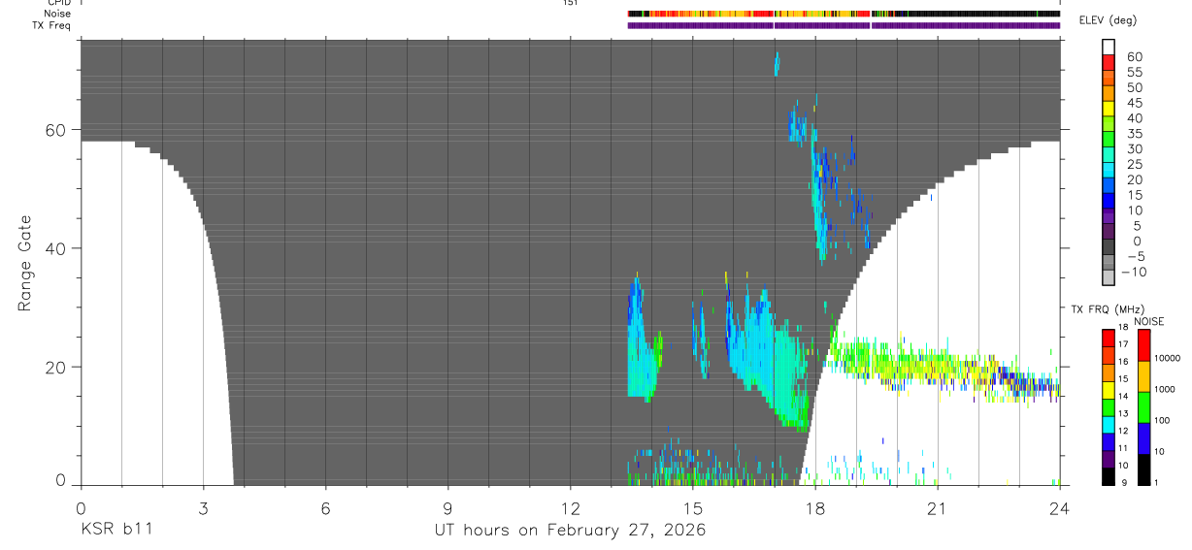Click the '1000' label on the NOISE scale
The height and width of the screenshot is (550, 1192).
[x=1166, y=389]
